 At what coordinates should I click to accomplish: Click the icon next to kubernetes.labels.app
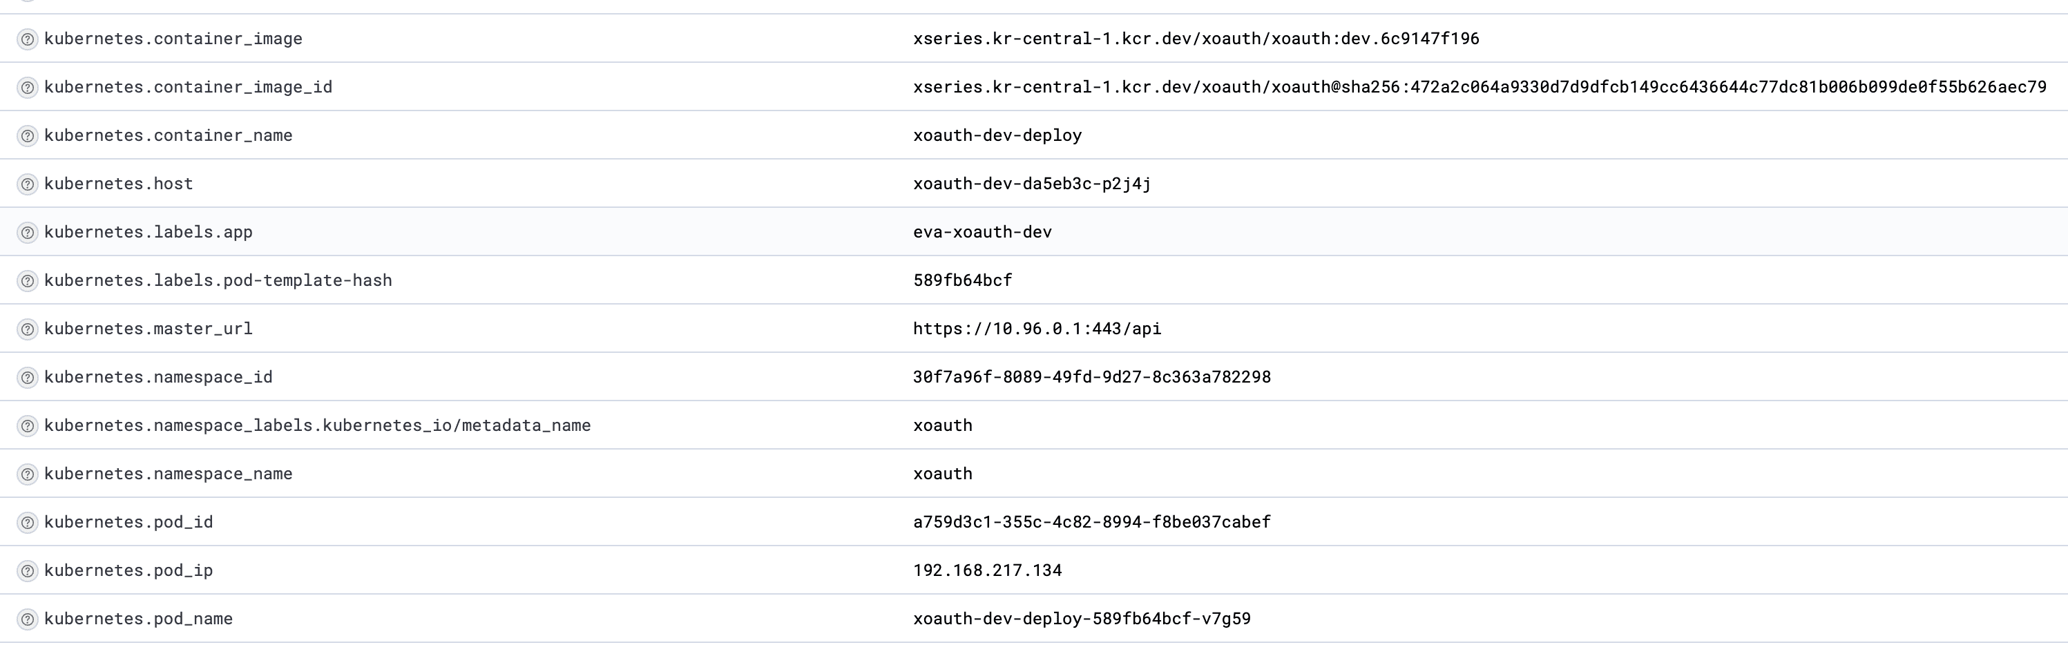click(x=28, y=233)
